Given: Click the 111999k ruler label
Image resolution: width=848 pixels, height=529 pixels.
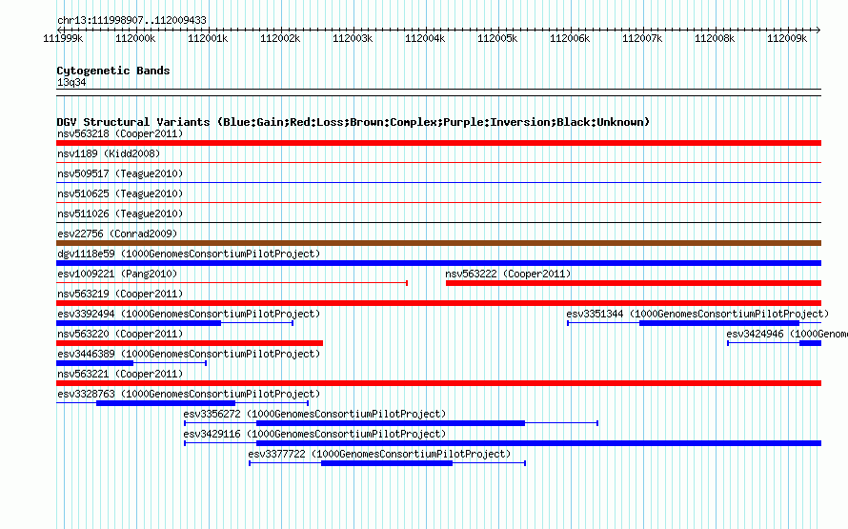Looking at the screenshot, I should point(63,39).
